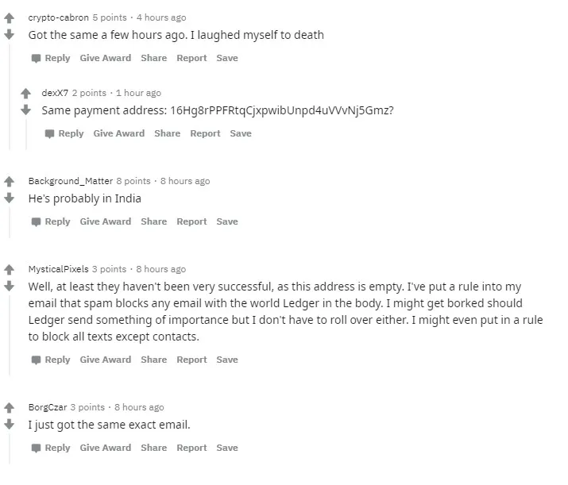Open crypto-cabron's user profile
568x485 pixels.
pos(58,17)
